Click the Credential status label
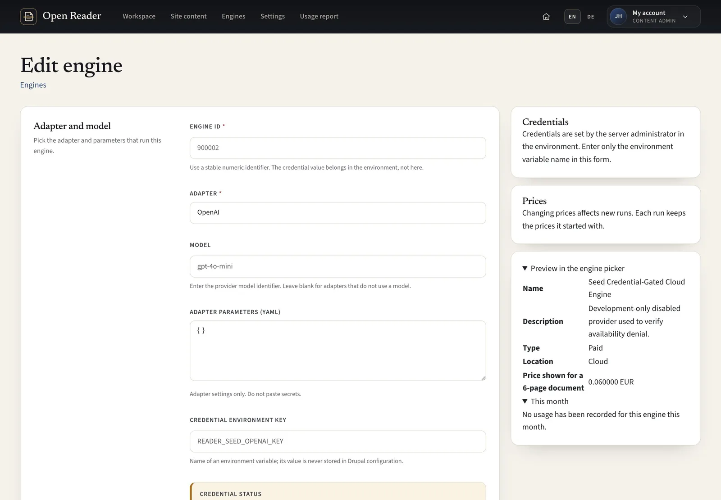This screenshot has width=721, height=500. (230, 494)
